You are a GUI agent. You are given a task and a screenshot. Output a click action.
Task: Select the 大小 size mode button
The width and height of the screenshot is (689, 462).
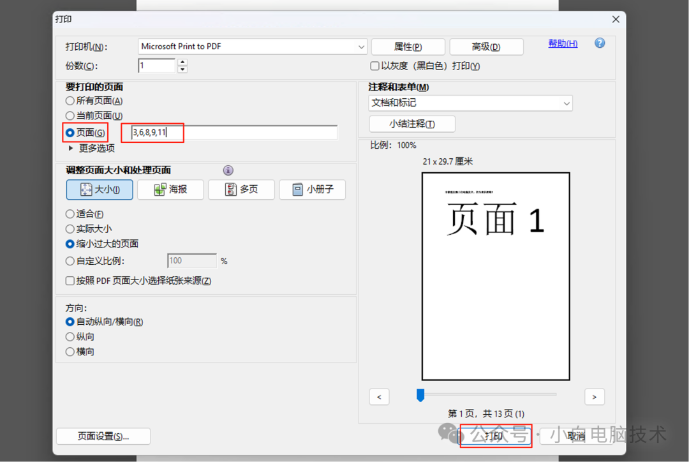(100, 190)
